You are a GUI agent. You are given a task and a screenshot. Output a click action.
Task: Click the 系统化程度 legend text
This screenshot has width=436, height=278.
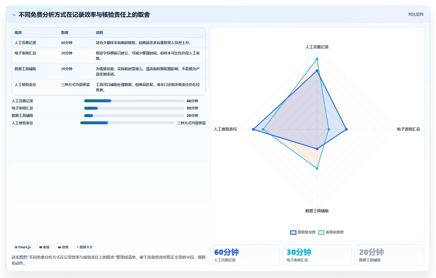[335, 232]
